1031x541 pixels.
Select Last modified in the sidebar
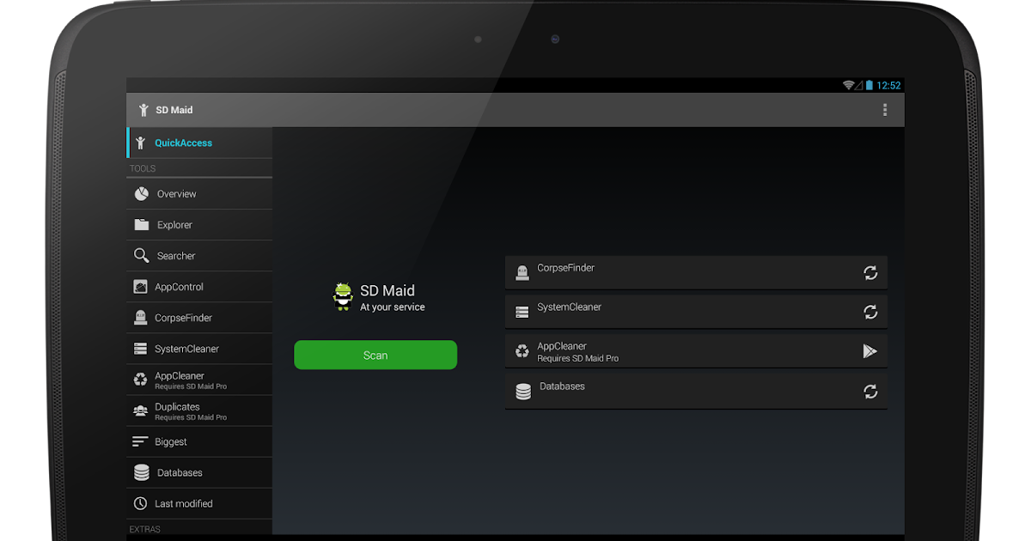click(x=199, y=503)
